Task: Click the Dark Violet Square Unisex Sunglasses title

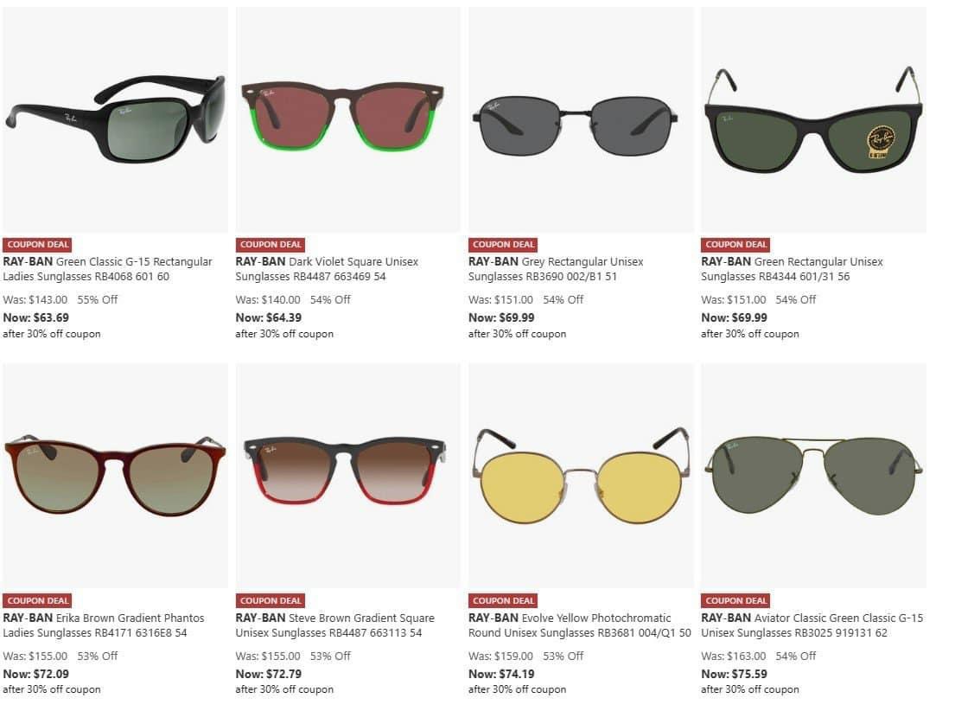Action: (327, 269)
